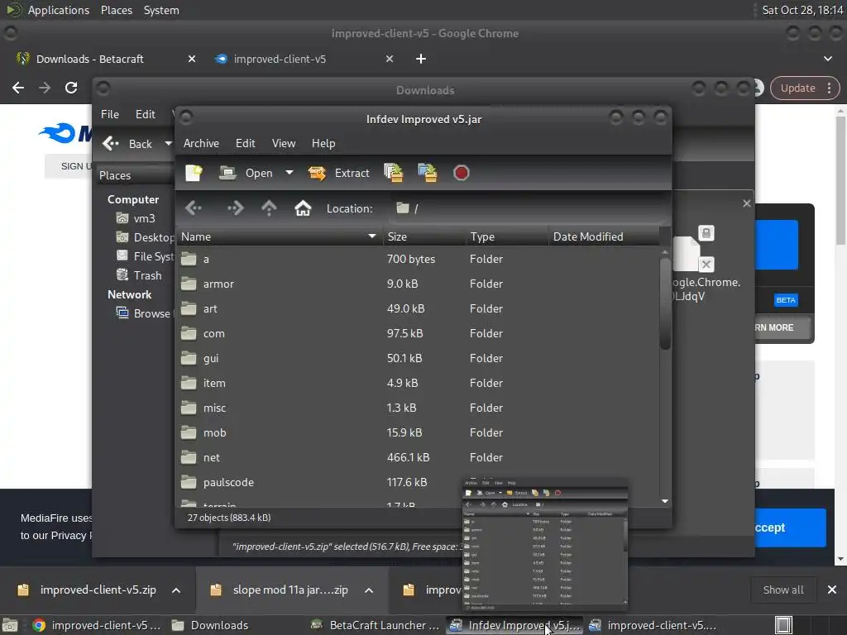
Task: Extract files from the archive
Action: (338, 173)
